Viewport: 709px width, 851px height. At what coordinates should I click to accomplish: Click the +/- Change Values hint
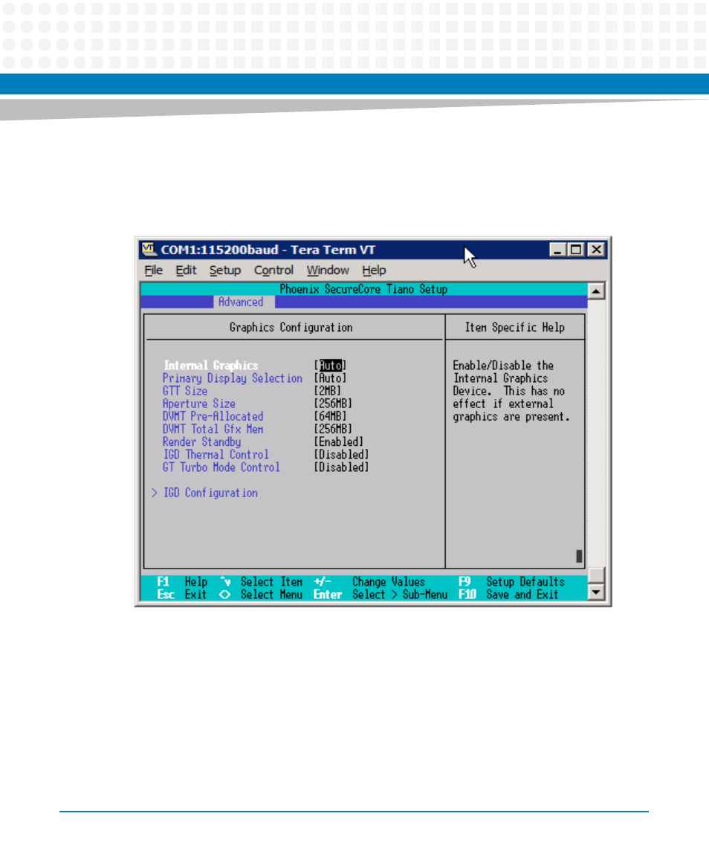pyautogui.click(x=369, y=582)
